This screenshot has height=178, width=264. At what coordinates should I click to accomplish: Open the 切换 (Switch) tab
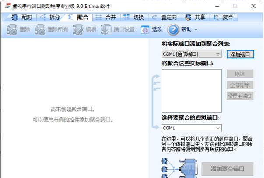[134, 18]
